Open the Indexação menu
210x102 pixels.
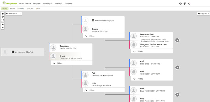pos(58,4)
